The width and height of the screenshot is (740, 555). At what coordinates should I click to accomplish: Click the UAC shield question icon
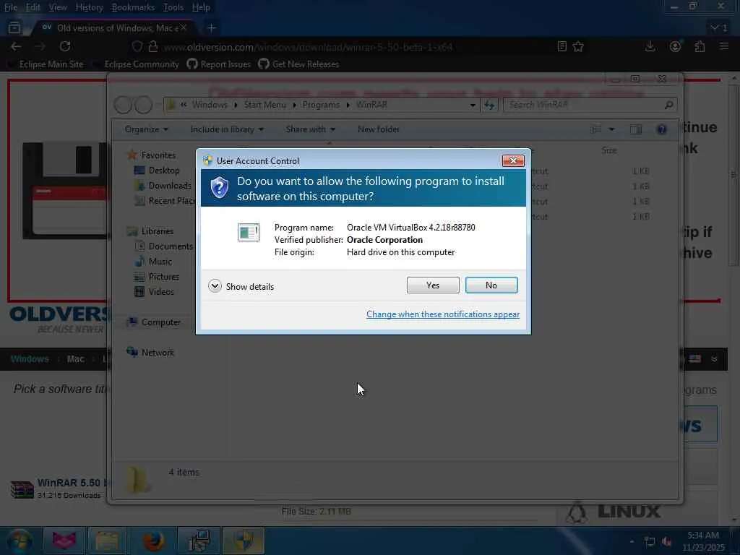[x=220, y=188]
